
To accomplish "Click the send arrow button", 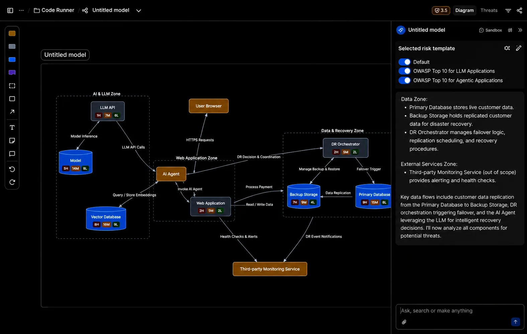I will click(x=515, y=322).
